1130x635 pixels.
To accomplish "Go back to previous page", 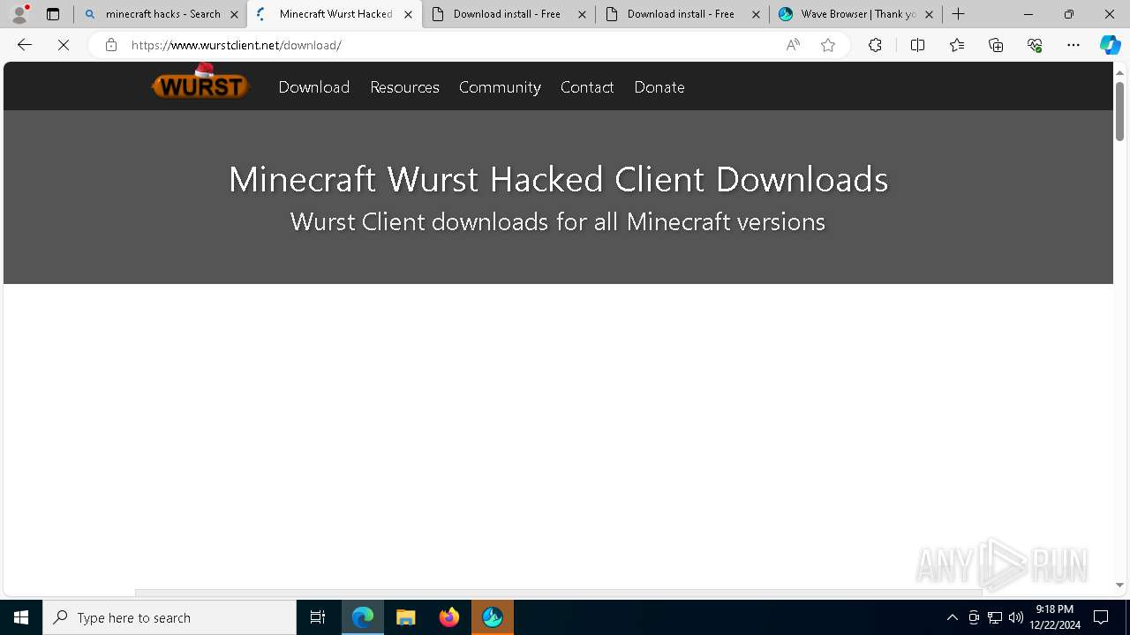I will pos(25,45).
